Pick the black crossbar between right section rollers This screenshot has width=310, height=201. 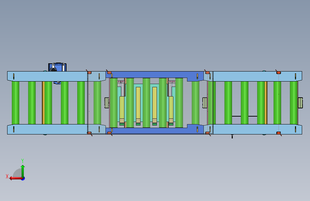click(244, 116)
